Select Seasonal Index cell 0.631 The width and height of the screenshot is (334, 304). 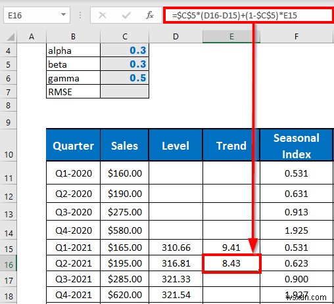297,194
